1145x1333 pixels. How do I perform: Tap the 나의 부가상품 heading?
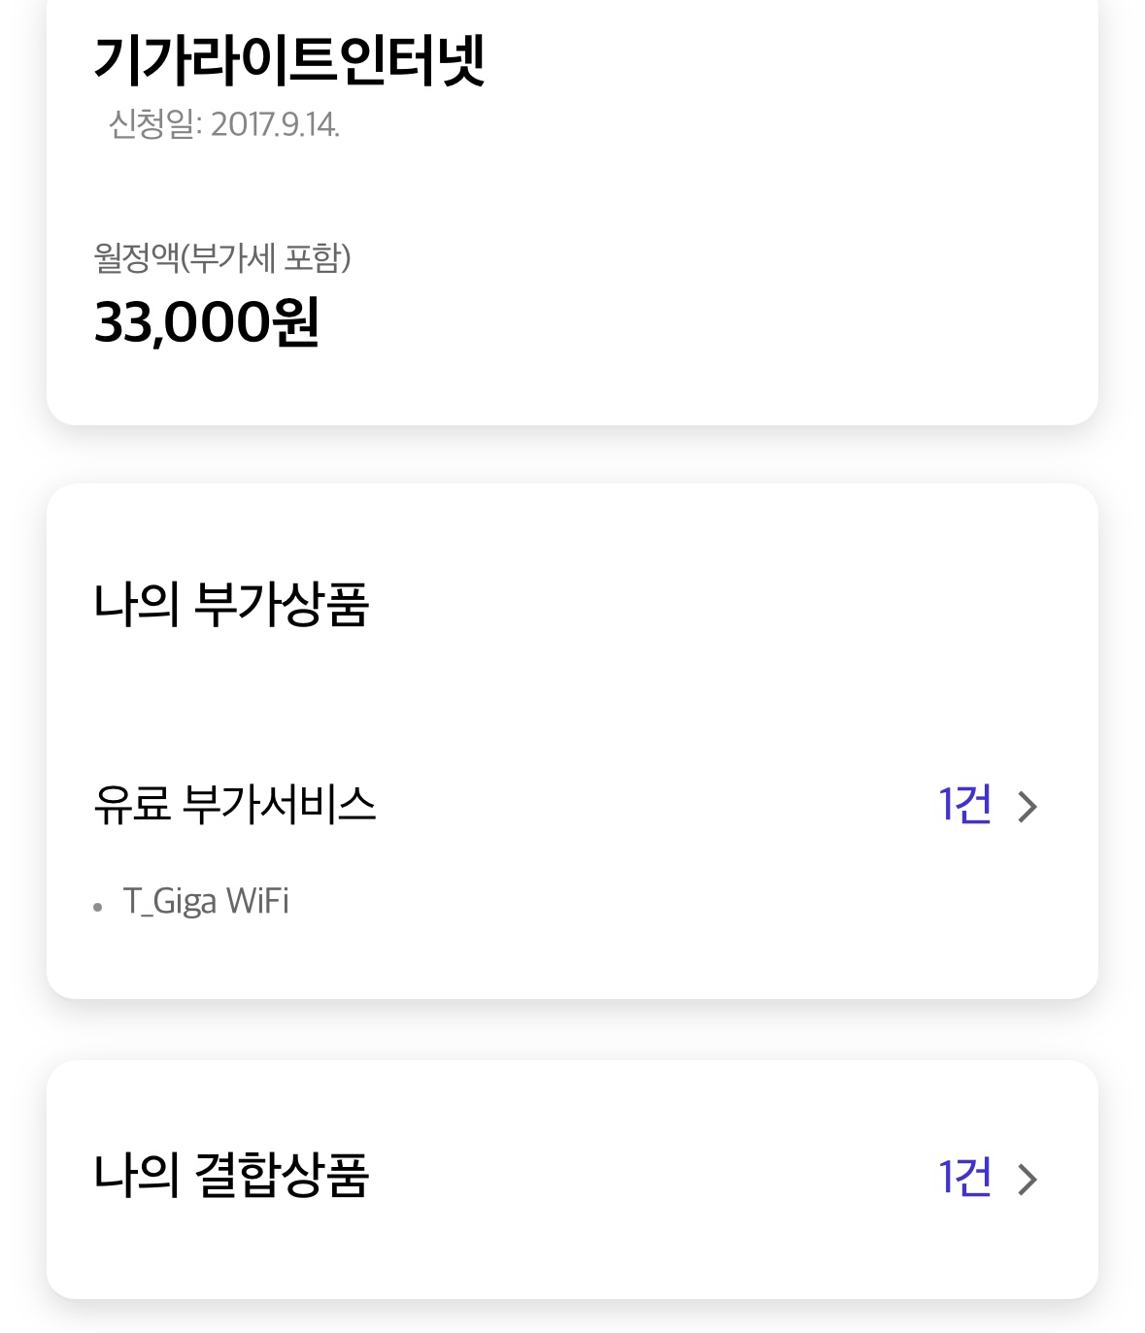(231, 604)
